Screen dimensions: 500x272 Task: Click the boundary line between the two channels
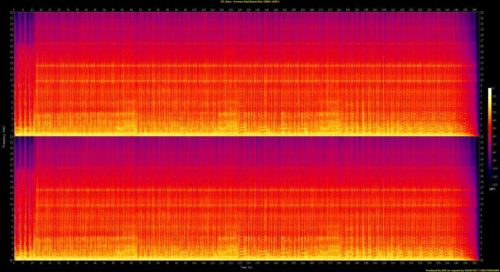click(x=250, y=136)
